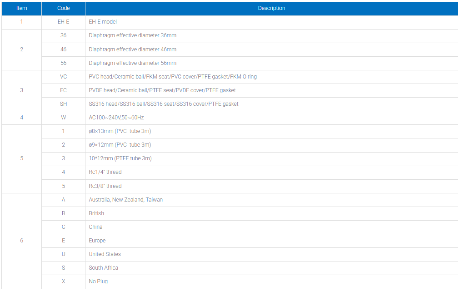Click the Code column header

click(63, 8)
